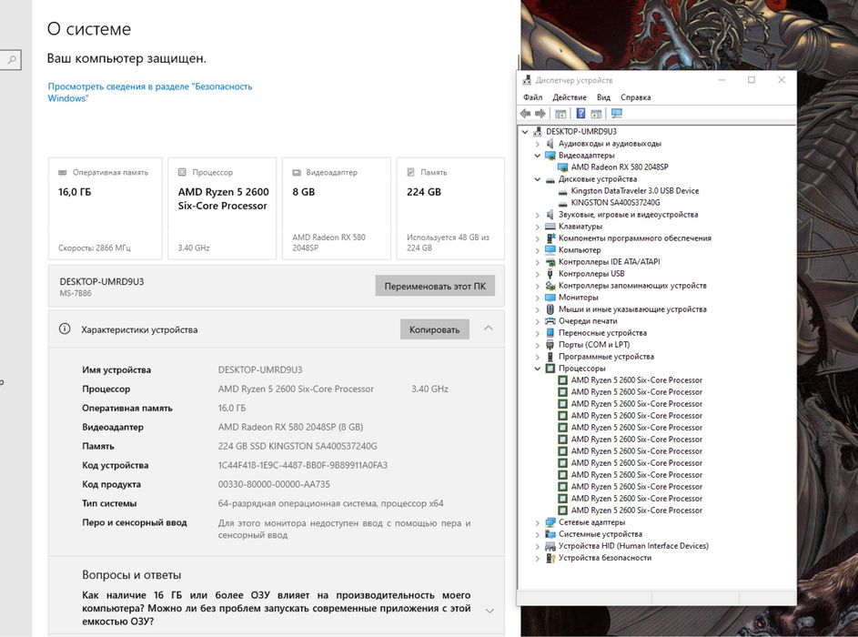
Task: Click Используется 48 GB из 224 GB text
Action: [449, 242]
